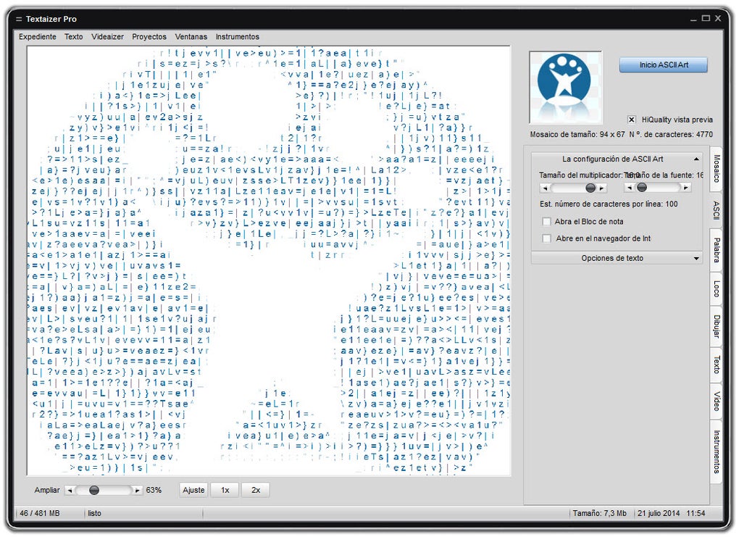739x537 pixels.
Task: Open the Texto menu
Action: pos(73,36)
